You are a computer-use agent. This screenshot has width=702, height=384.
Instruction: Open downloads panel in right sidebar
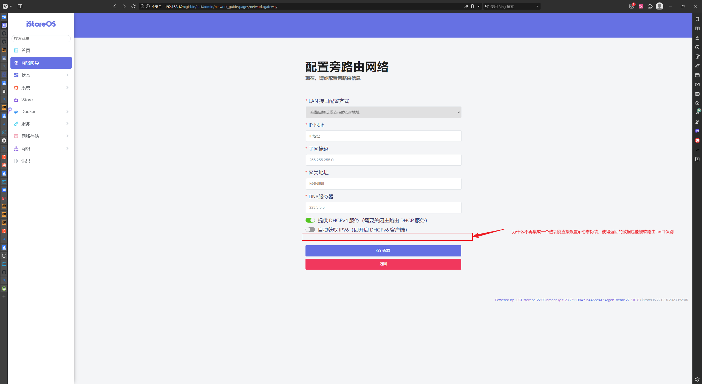pos(697,38)
